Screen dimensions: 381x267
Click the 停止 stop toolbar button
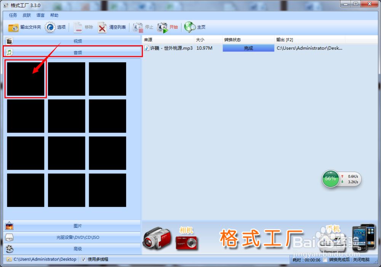point(143,27)
